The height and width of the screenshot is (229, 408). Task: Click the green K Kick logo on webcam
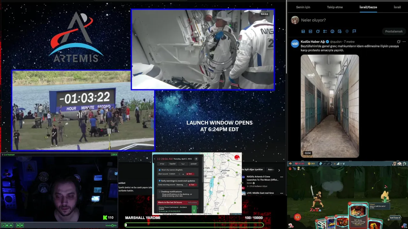point(105,218)
